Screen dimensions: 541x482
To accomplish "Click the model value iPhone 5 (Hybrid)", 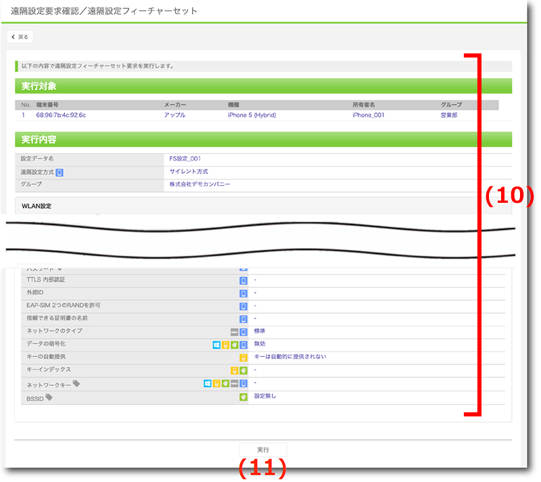I will (252, 115).
